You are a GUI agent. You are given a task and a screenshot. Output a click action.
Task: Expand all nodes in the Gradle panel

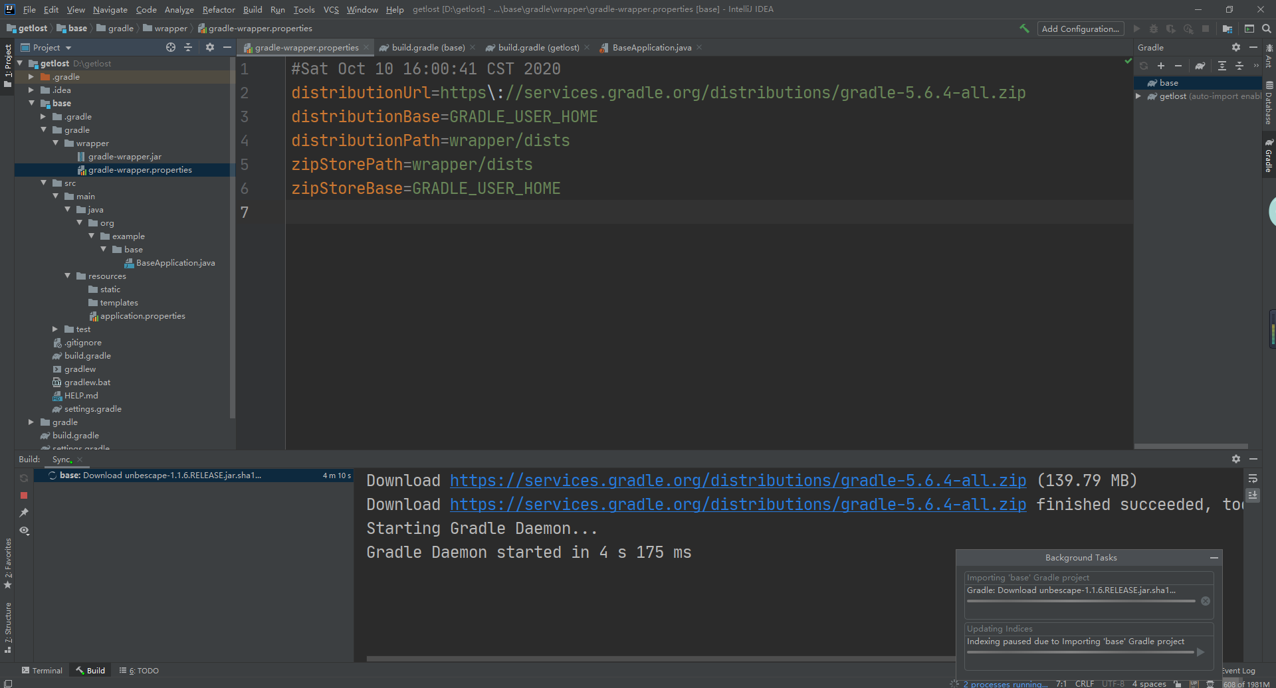click(x=1222, y=66)
